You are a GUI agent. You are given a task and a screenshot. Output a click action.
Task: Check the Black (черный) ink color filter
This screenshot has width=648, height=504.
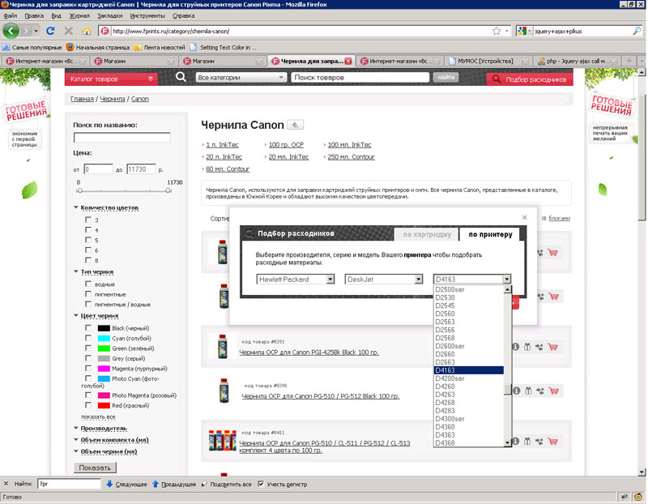point(88,328)
